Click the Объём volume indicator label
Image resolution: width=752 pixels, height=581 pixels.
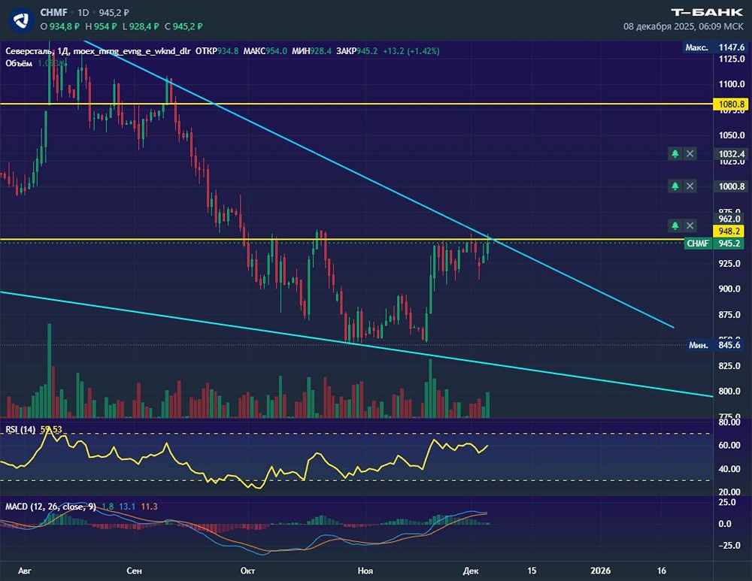[x=19, y=63]
